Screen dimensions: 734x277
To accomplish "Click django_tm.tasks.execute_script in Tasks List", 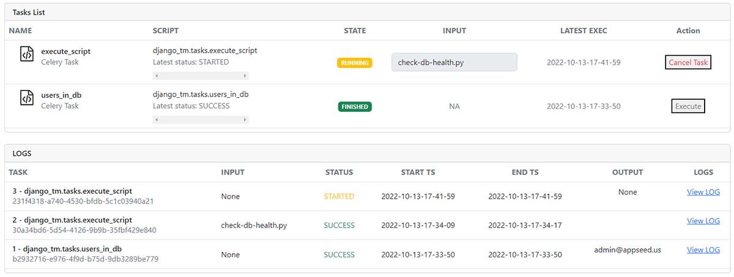I will tap(205, 51).
